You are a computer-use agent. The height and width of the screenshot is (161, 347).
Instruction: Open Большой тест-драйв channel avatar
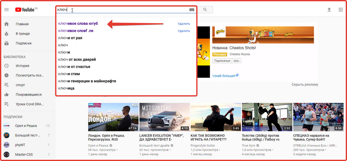[7, 135]
